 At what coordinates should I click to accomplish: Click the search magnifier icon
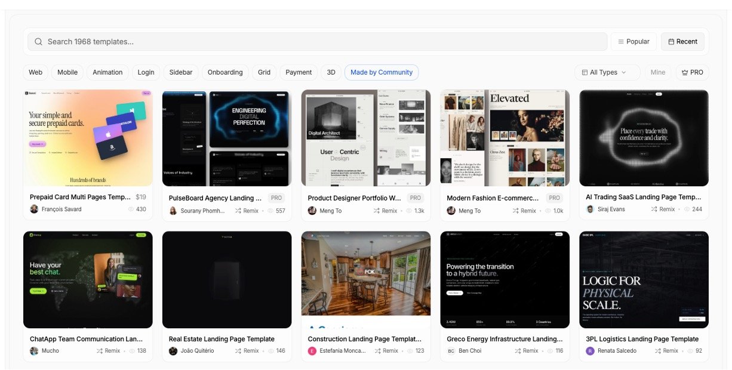39,42
